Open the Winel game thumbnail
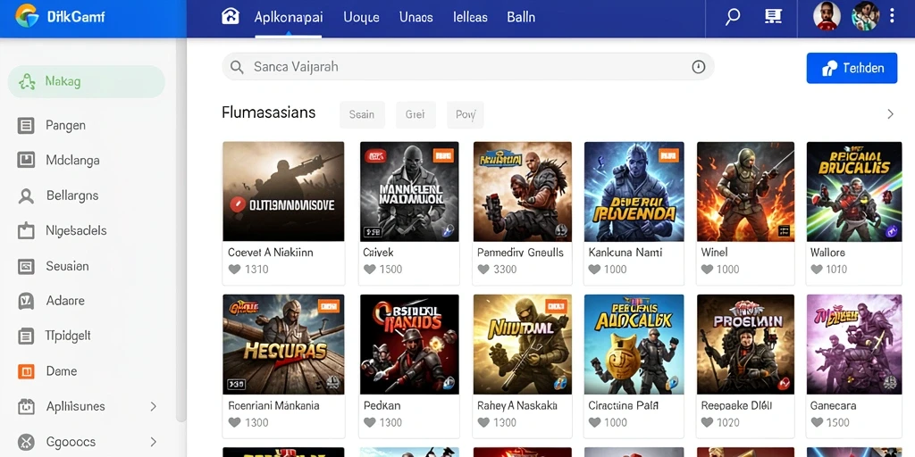 coord(745,191)
